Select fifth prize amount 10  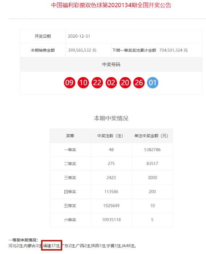152,206
